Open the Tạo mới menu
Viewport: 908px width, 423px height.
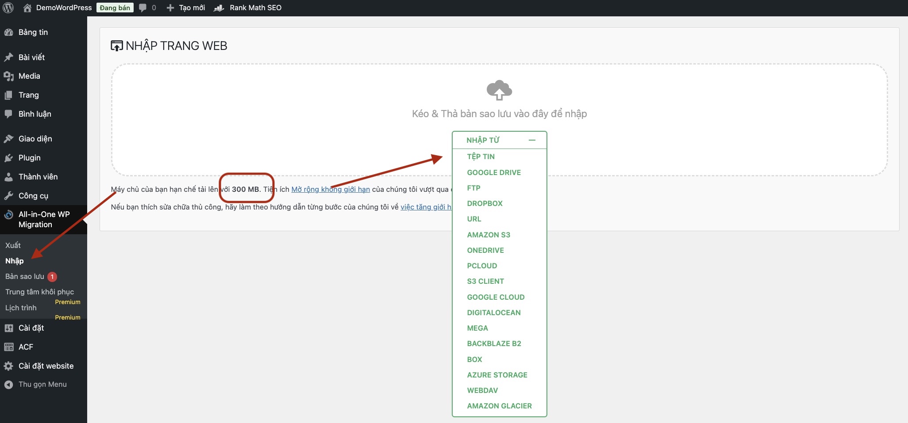(x=186, y=8)
